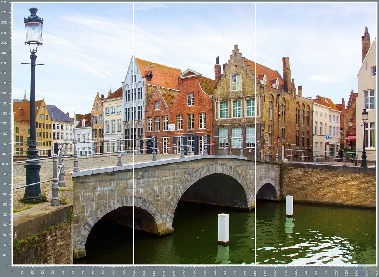
Task: Click the blue round traffic sign on the street
Action: pyautogui.click(x=327, y=137)
